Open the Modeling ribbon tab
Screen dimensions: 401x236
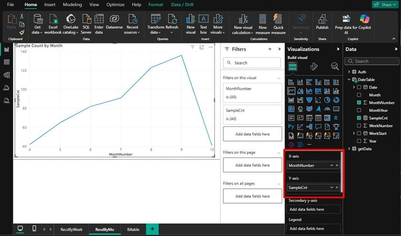[72, 4]
